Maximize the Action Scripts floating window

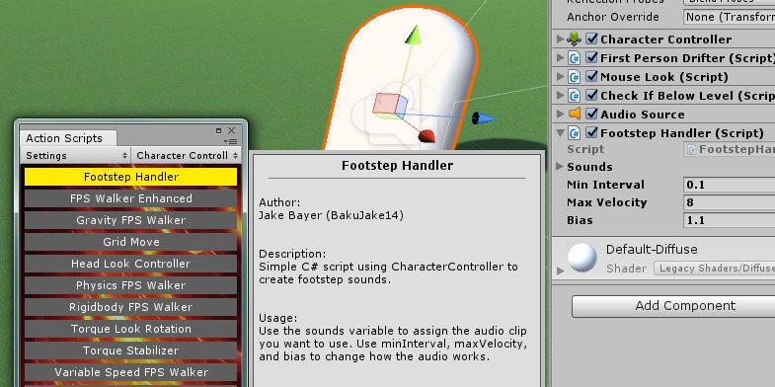218,130
